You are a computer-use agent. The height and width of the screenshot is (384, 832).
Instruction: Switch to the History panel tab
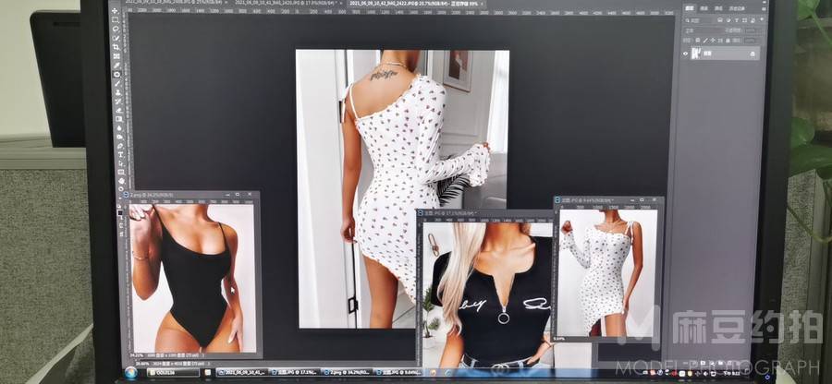737,8
